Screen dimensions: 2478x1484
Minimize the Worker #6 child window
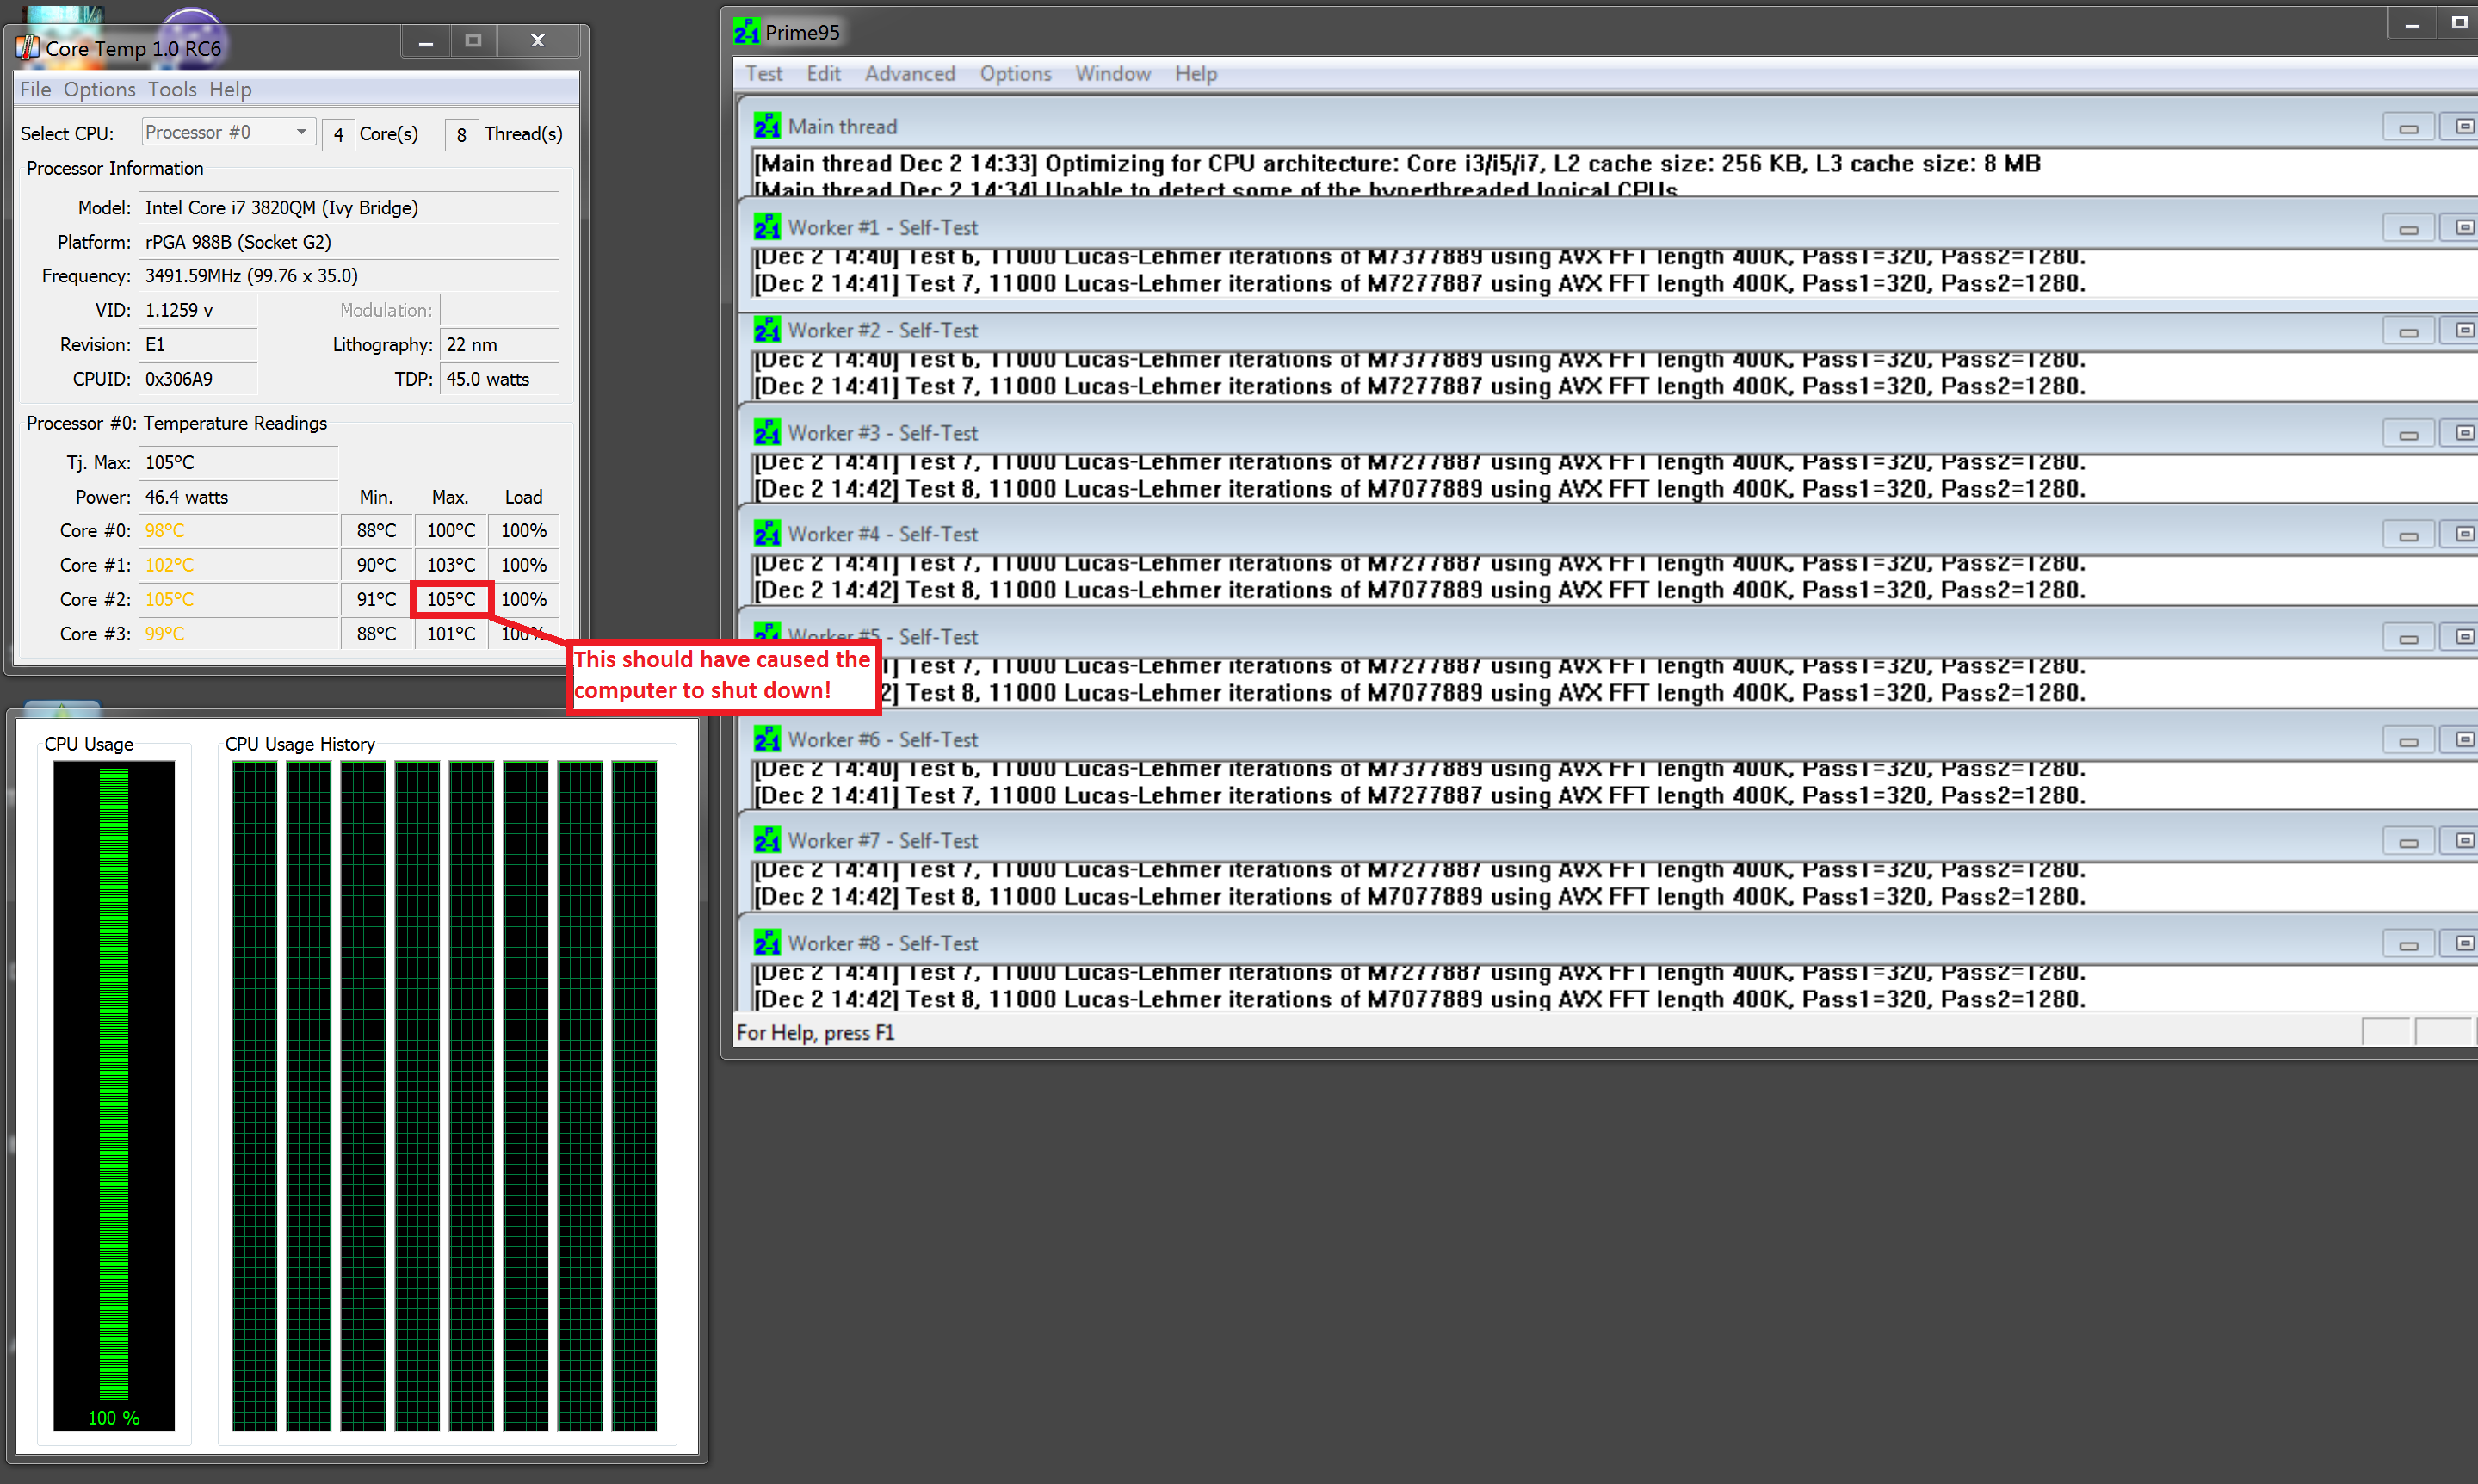[2408, 740]
